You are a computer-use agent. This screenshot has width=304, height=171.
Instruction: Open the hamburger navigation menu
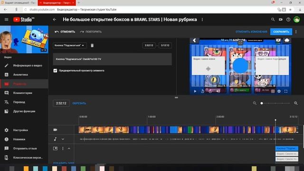tap(6, 19)
